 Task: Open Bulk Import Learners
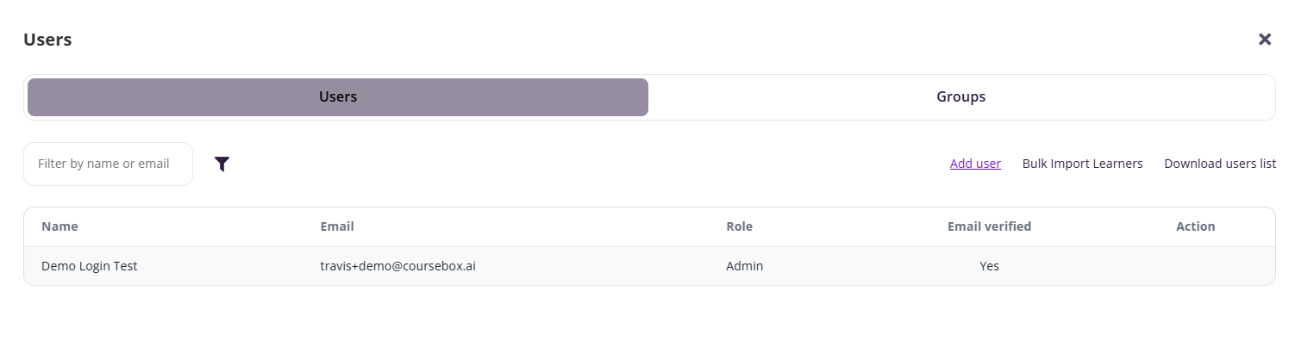[x=1082, y=164]
